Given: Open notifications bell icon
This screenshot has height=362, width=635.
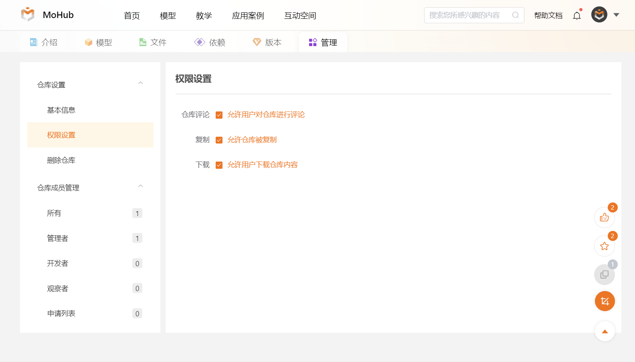Looking at the screenshot, I should (x=577, y=15).
